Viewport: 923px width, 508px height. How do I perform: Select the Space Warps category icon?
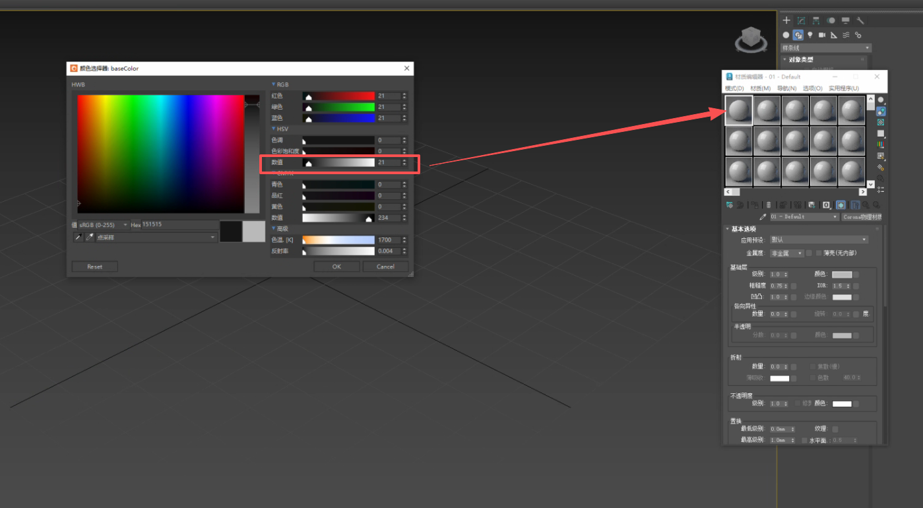click(x=846, y=35)
